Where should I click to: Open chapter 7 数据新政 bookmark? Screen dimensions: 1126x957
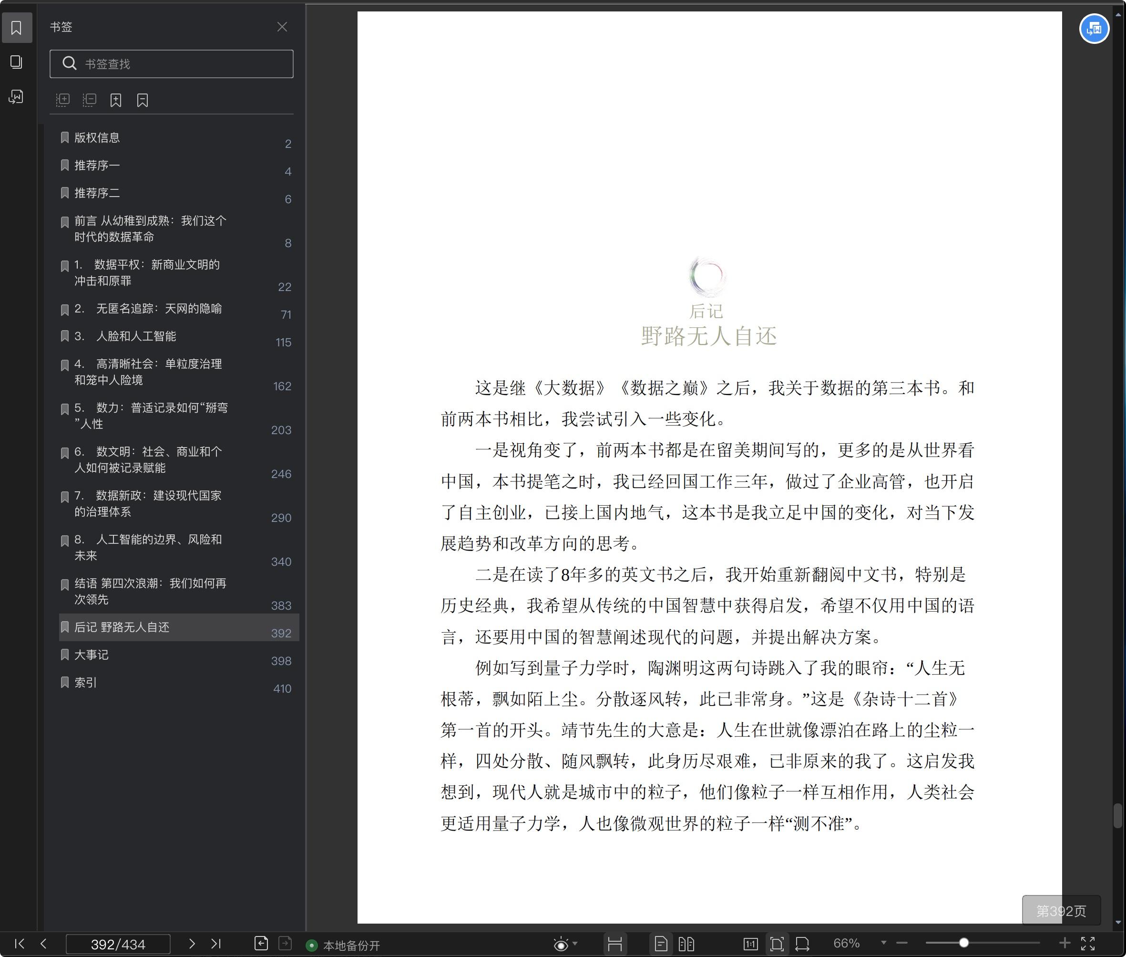tap(178, 504)
